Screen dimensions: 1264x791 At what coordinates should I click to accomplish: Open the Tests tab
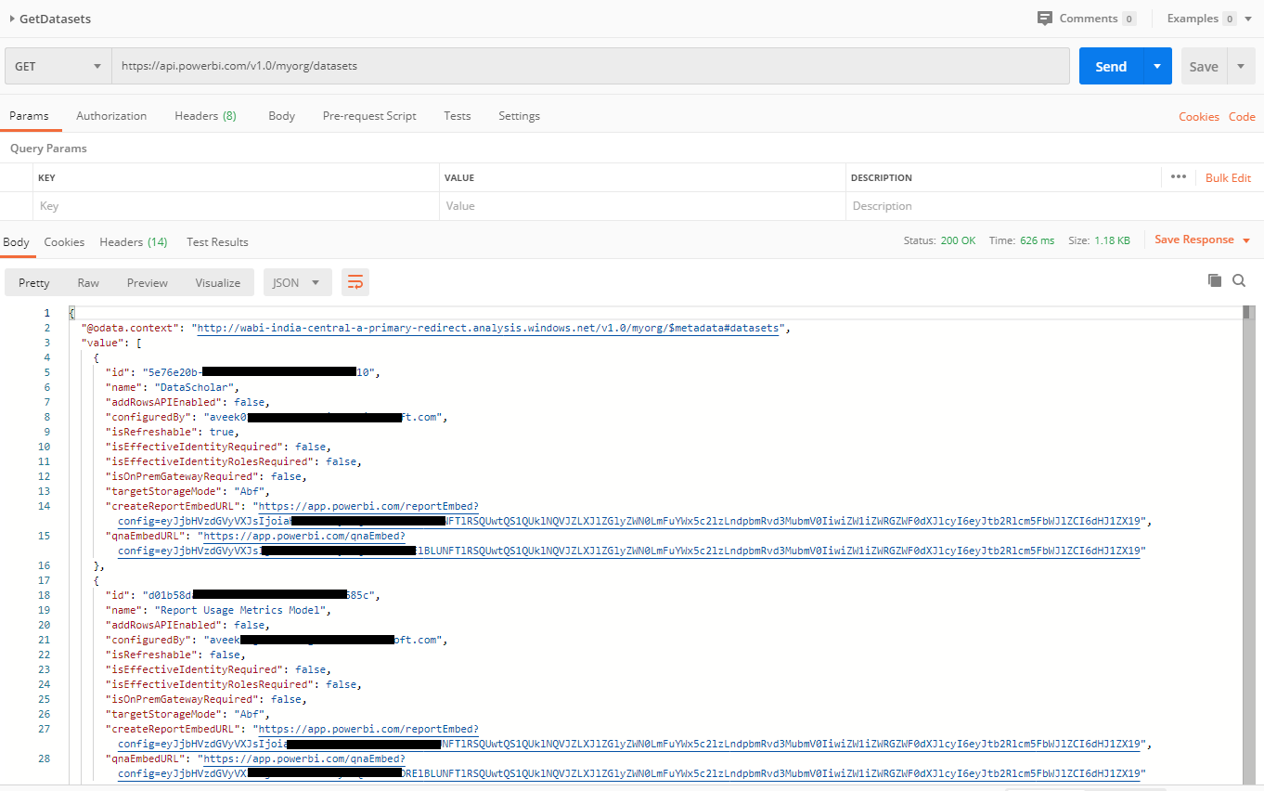click(x=458, y=116)
